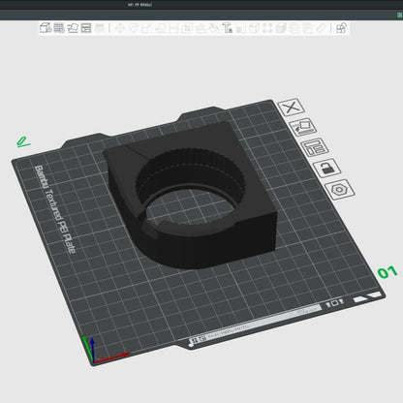Edit plate name with green pencil
The height and width of the screenshot is (403, 403).
(x=23, y=142)
